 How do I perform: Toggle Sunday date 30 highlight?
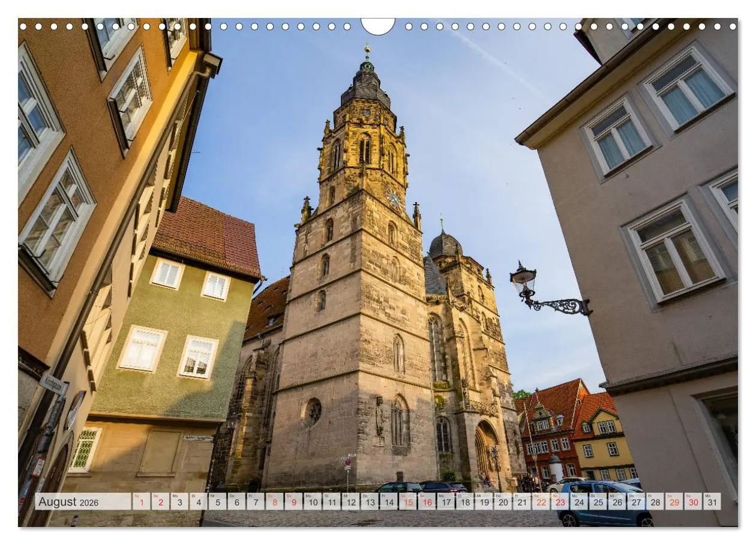point(692,503)
